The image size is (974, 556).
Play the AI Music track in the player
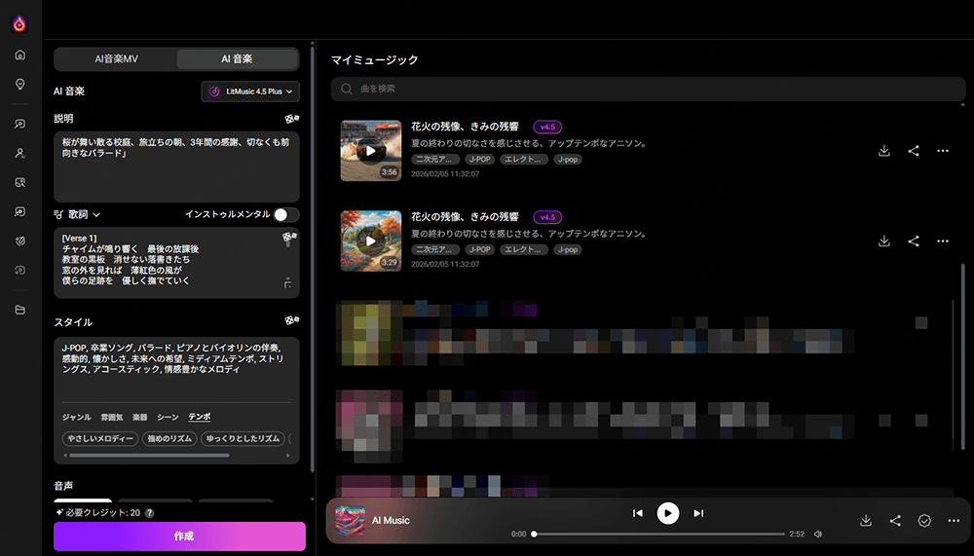click(x=668, y=513)
